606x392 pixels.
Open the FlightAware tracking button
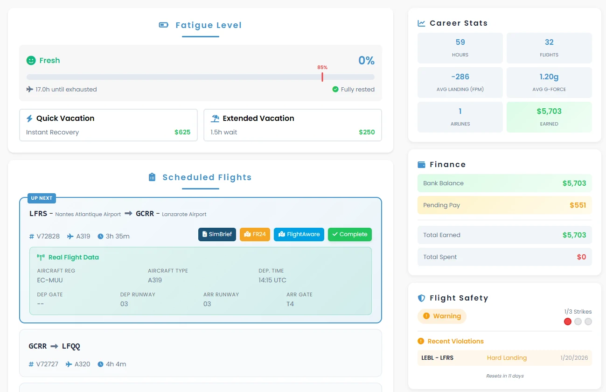299,234
